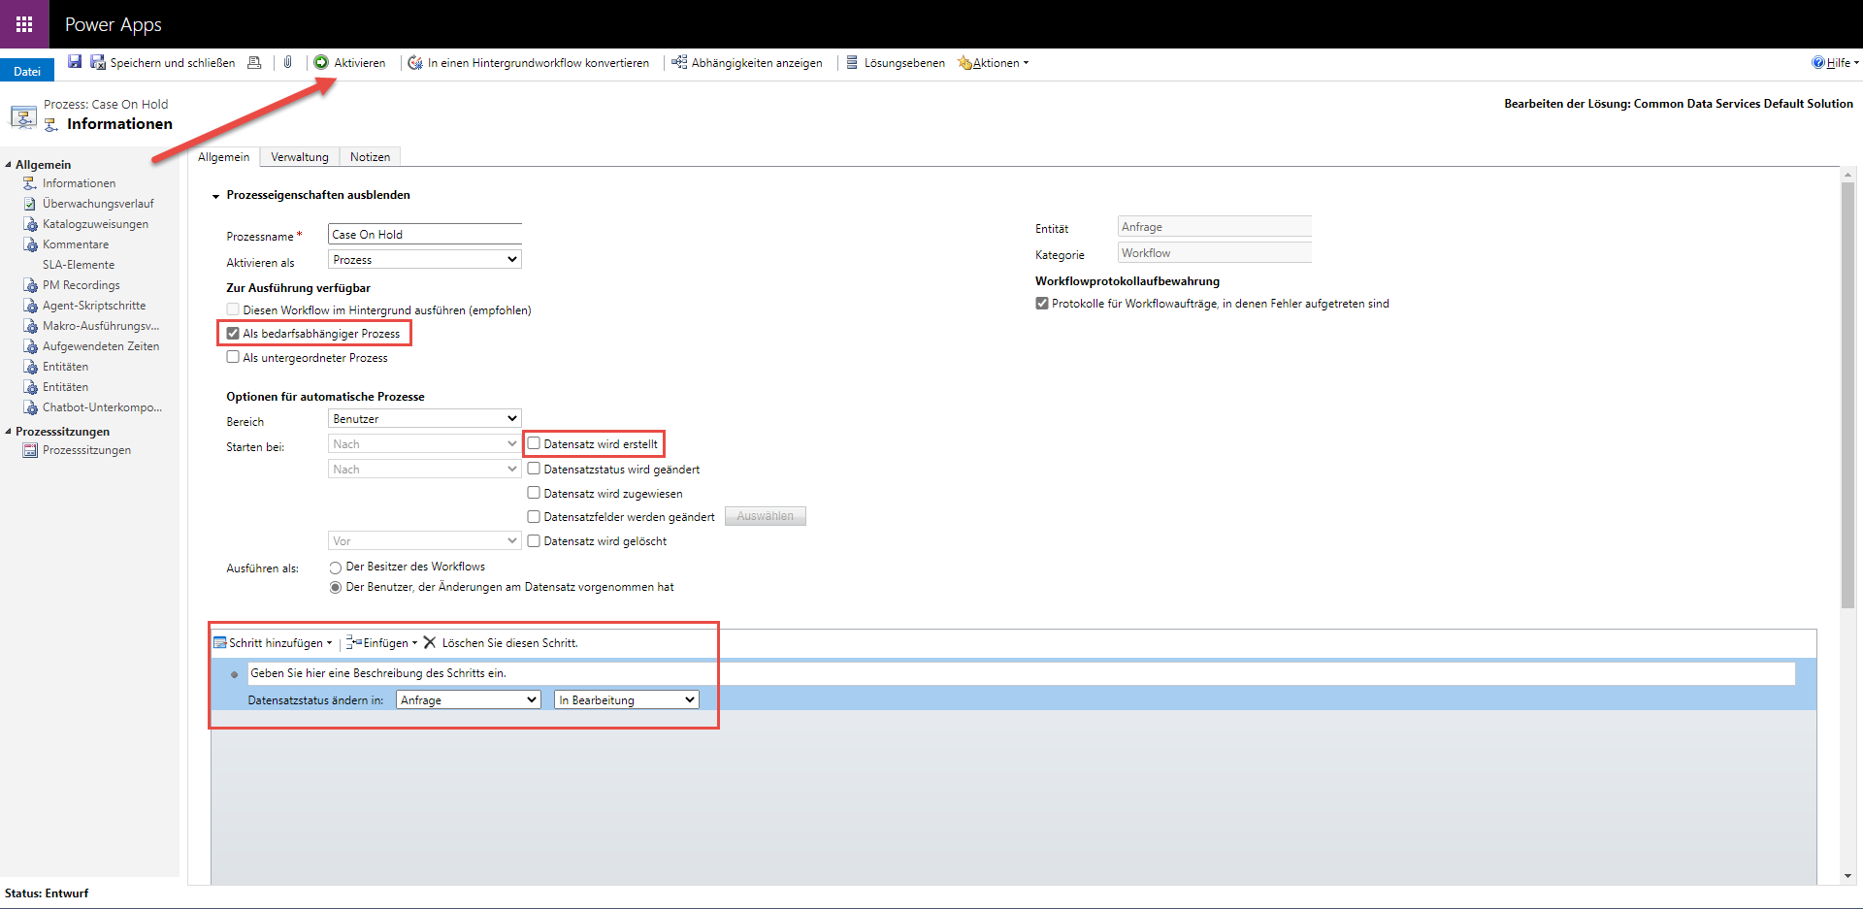Show dependencies via Abhängigkeiten anzeigen

747,63
